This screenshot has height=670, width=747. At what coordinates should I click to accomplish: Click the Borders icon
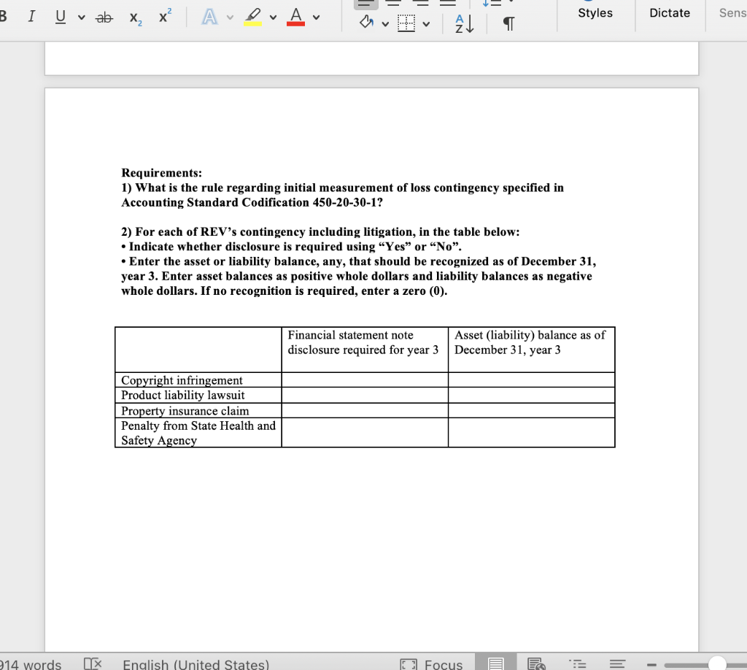[x=406, y=23]
